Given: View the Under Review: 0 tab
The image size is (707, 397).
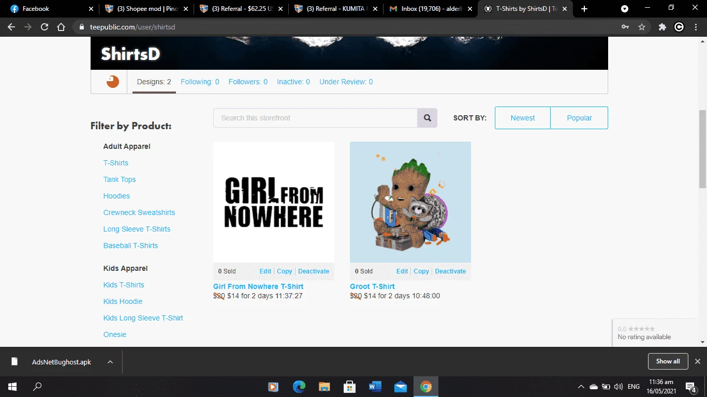Looking at the screenshot, I should click(x=346, y=82).
